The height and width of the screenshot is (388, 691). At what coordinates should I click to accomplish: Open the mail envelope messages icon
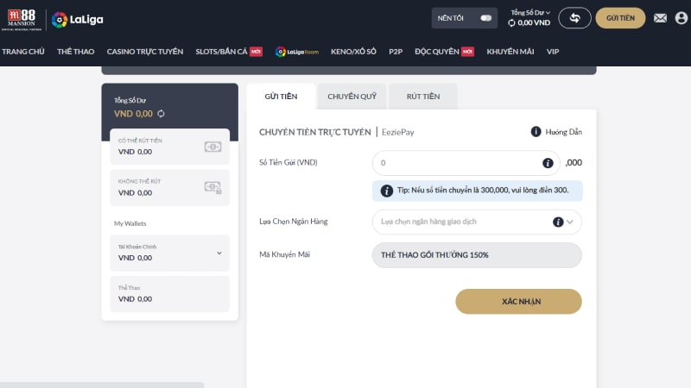coord(660,18)
